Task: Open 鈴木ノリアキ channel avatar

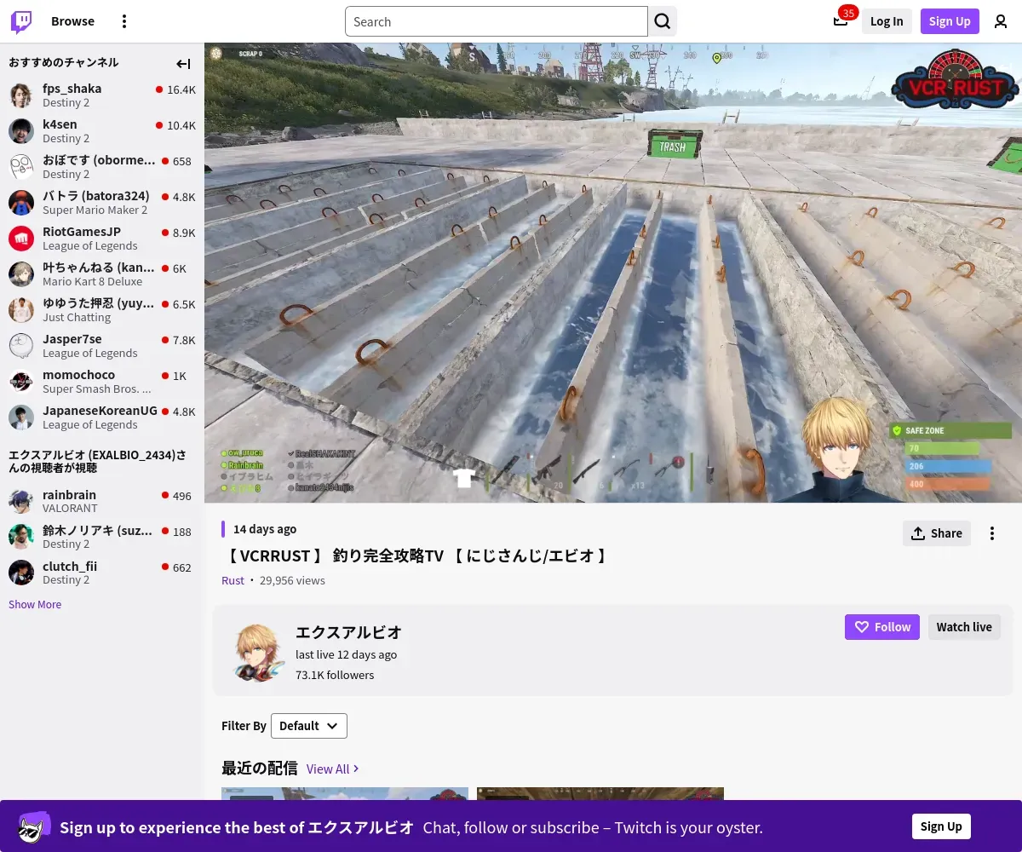Action: (x=21, y=537)
